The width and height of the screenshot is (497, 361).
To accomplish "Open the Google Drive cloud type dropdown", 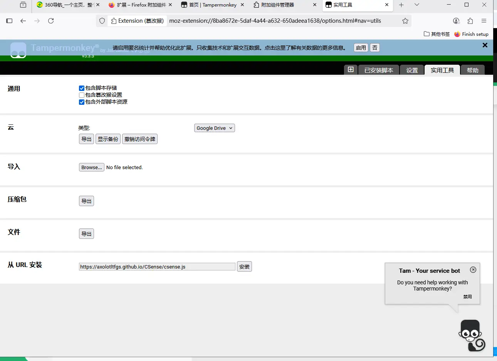I will (x=214, y=128).
